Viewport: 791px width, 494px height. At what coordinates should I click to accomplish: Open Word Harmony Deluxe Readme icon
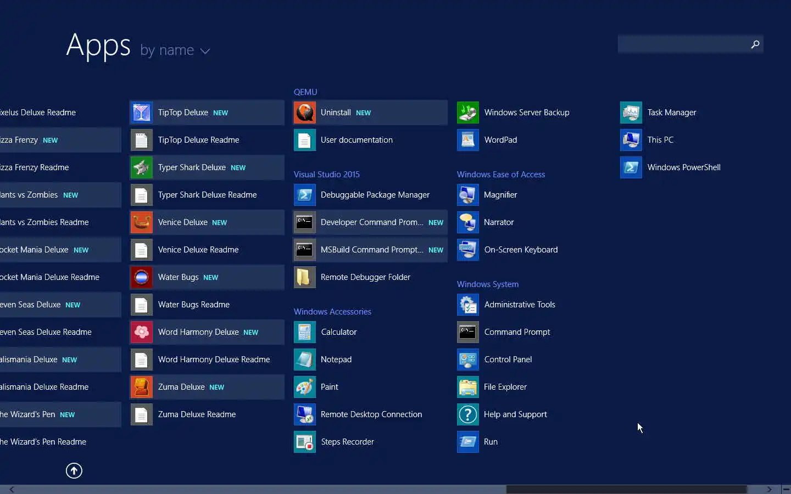pyautogui.click(x=141, y=360)
